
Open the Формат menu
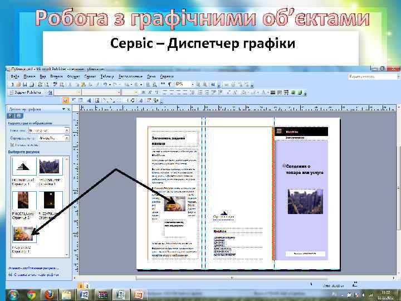pos(73,76)
